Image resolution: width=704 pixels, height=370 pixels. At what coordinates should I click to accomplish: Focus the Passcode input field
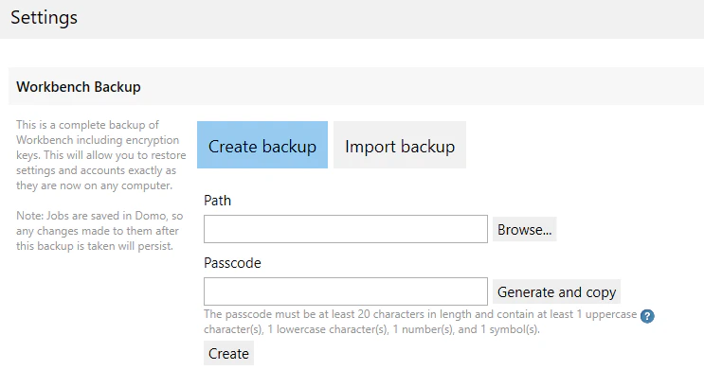click(x=345, y=291)
